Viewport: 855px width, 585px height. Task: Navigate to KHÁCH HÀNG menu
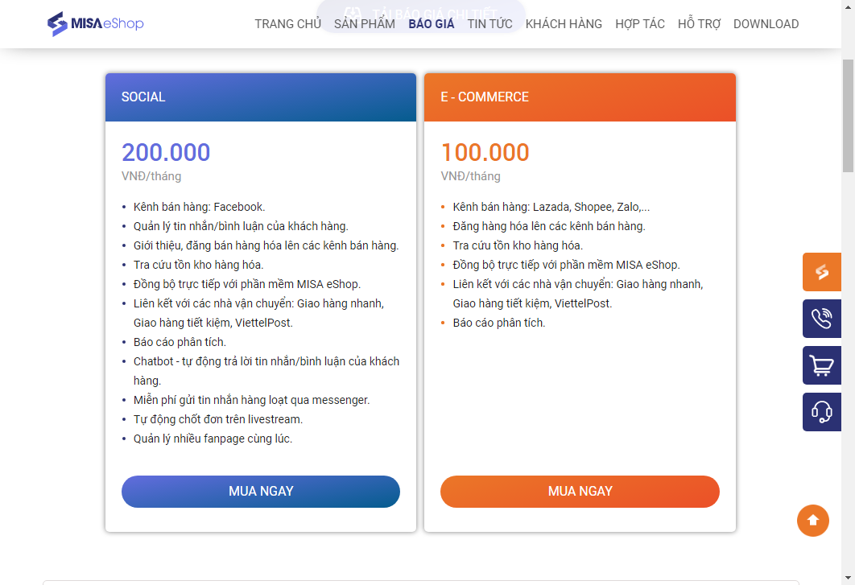(x=564, y=24)
